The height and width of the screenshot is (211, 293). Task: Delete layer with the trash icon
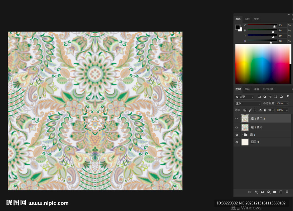(287, 192)
